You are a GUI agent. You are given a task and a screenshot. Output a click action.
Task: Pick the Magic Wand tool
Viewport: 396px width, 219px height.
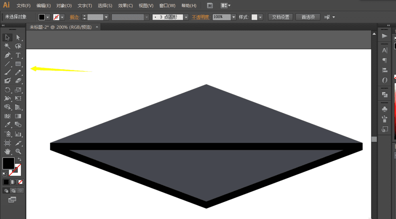[x=8, y=46]
